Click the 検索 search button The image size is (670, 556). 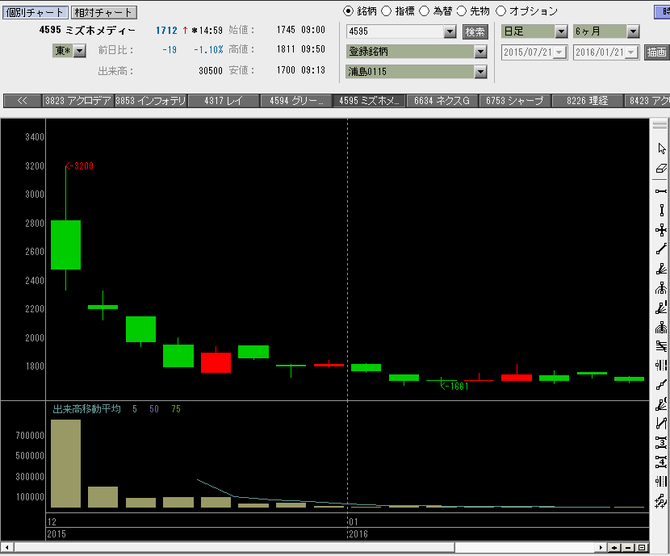point(475,31)
